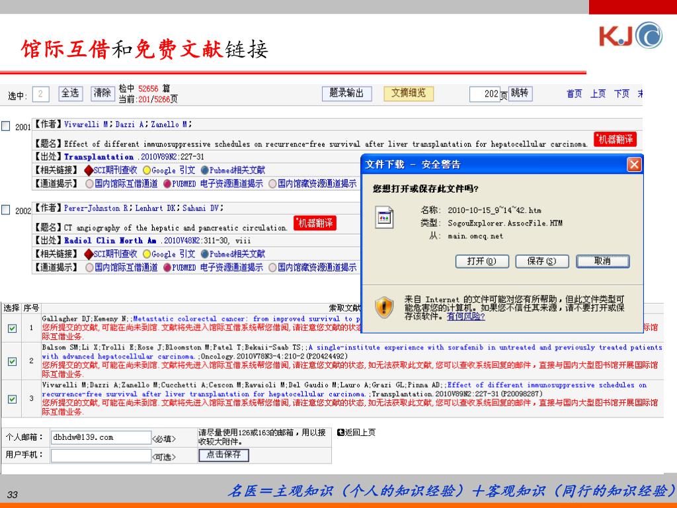Open author link Perez-Johnston R
This screenshot has width=677, height=508.
point(96,208)
